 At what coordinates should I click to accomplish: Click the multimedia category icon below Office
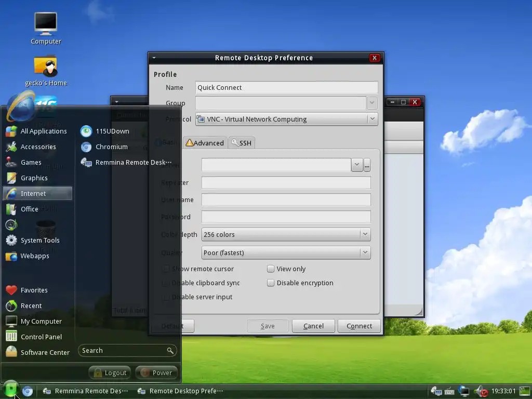tap(11, 224)
